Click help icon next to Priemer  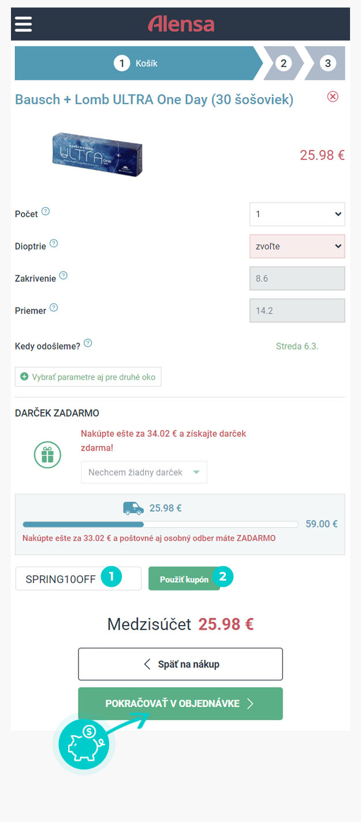(54, 307)
